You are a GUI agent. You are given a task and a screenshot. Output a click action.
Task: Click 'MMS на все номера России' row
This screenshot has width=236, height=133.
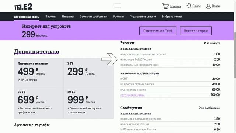170,130
